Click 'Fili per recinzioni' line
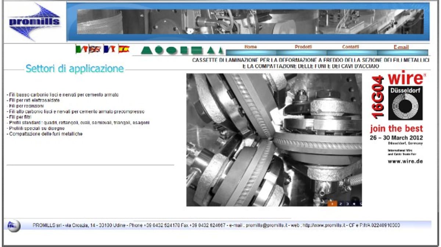 click(x=25, y=106)
